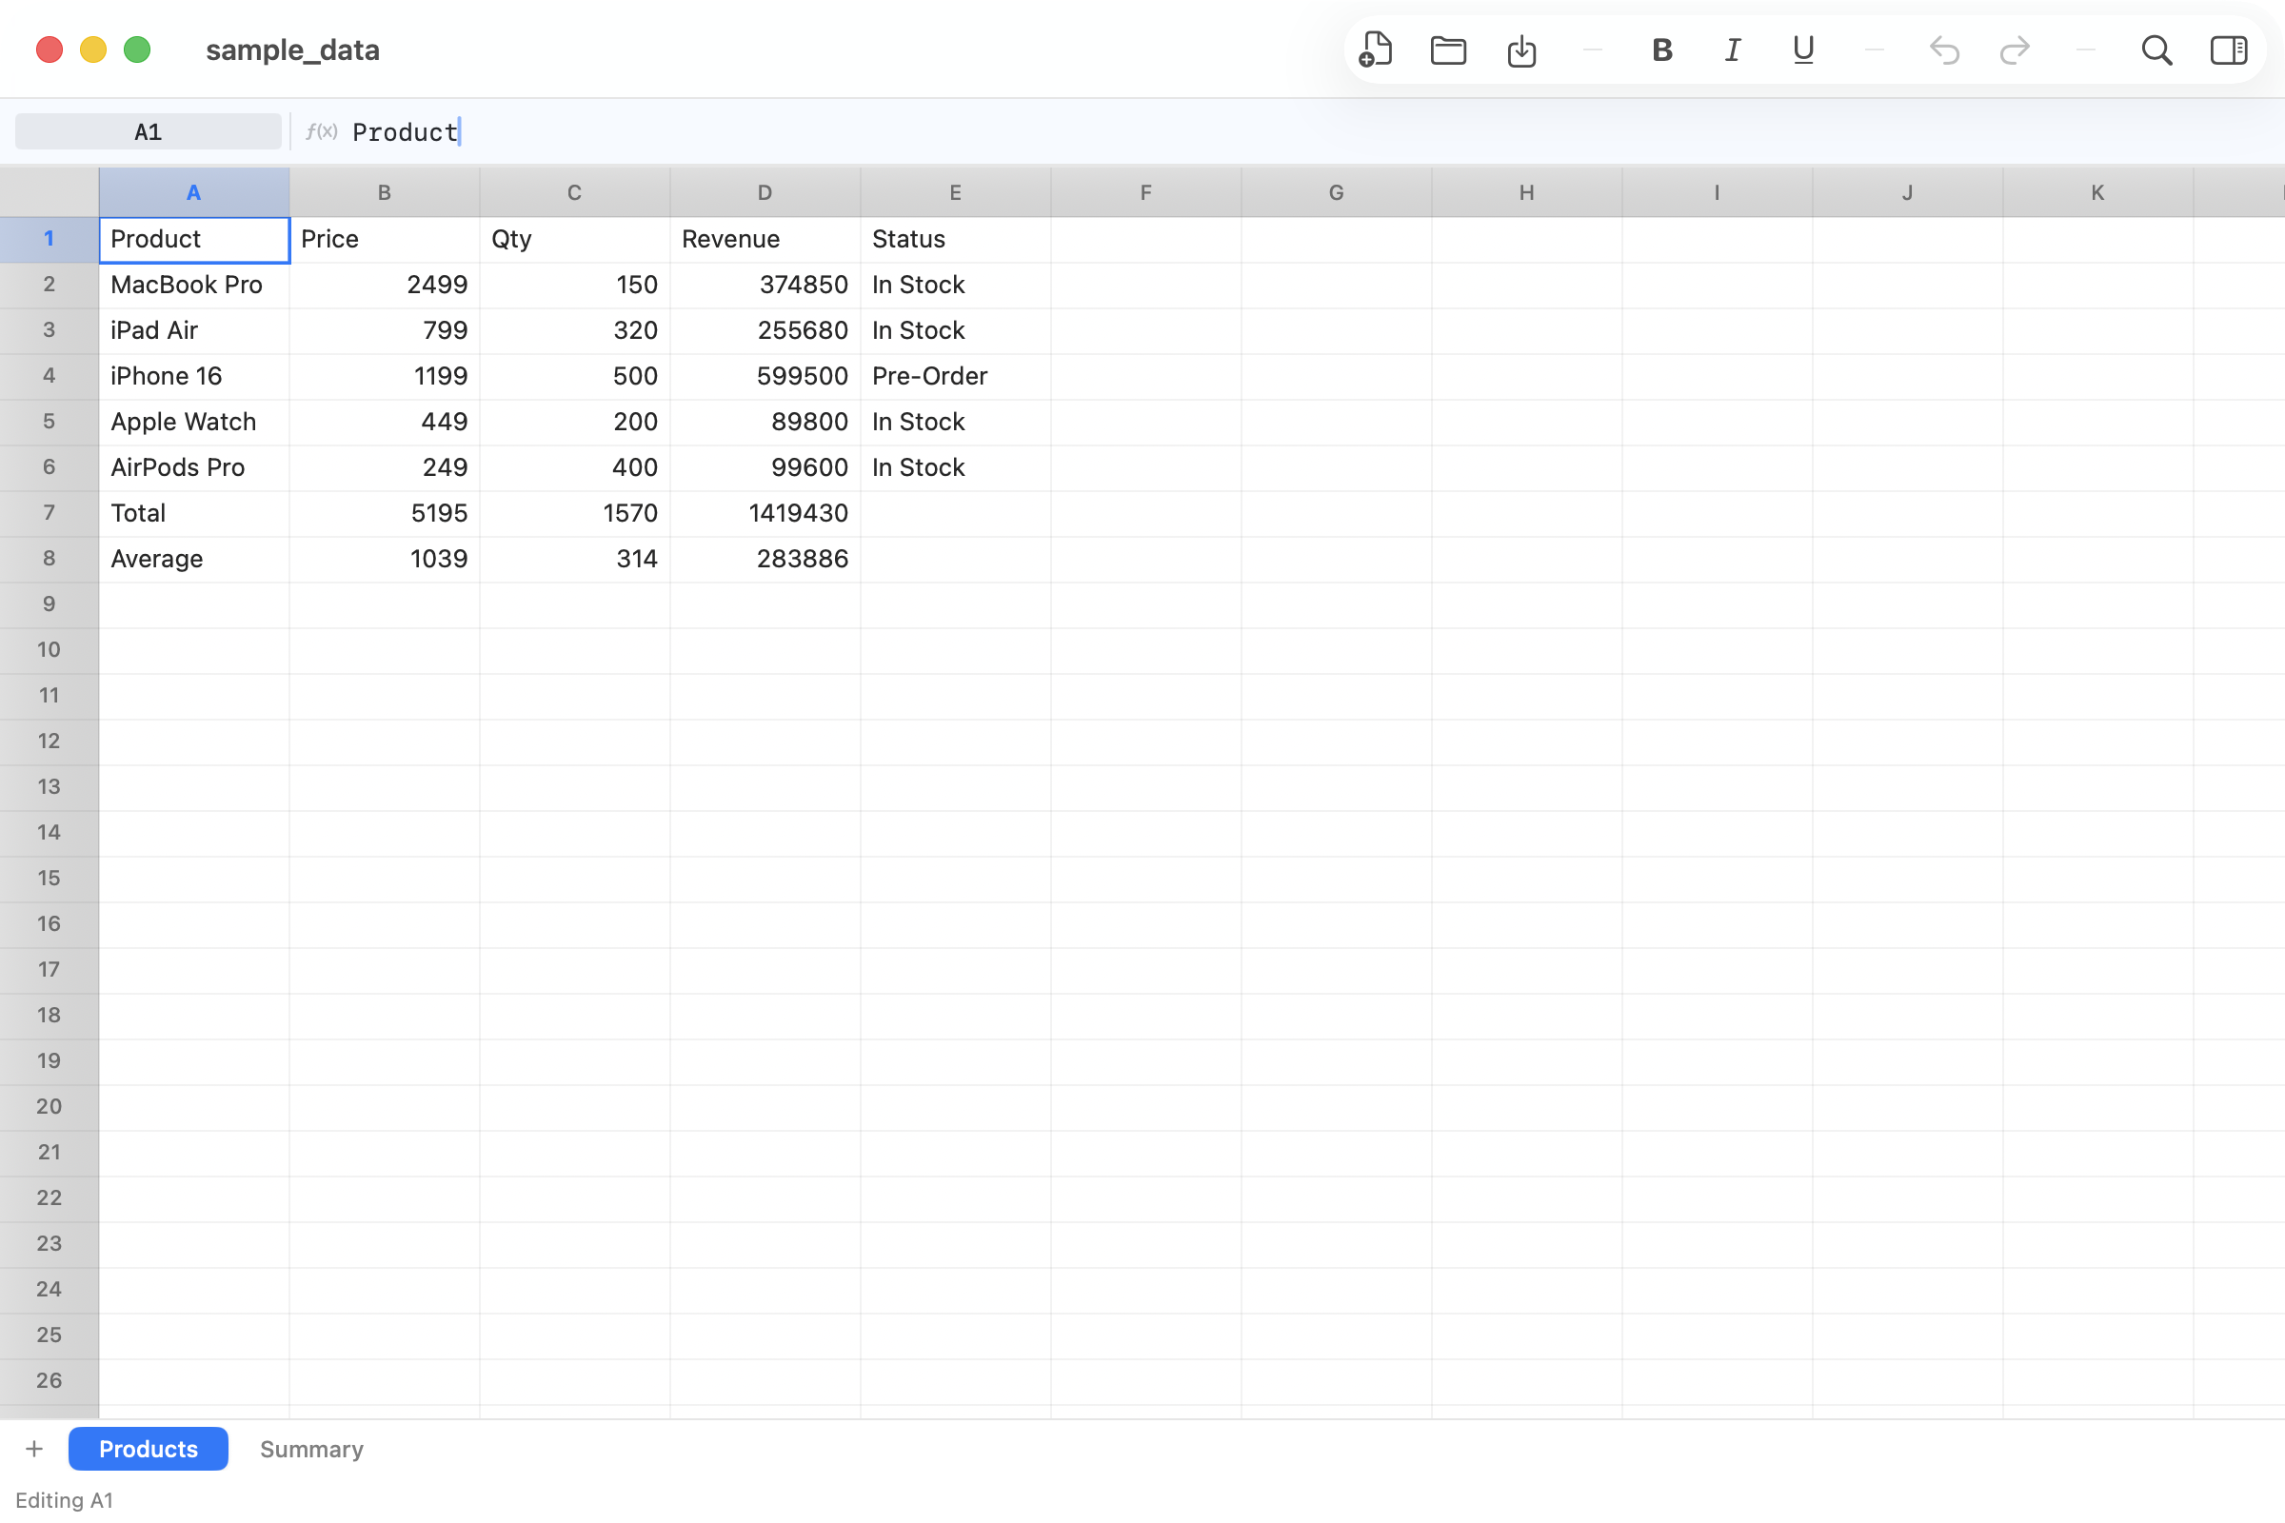Select row 7 containing the Total
The image size is (2285, 1523).
coord(49,513)
